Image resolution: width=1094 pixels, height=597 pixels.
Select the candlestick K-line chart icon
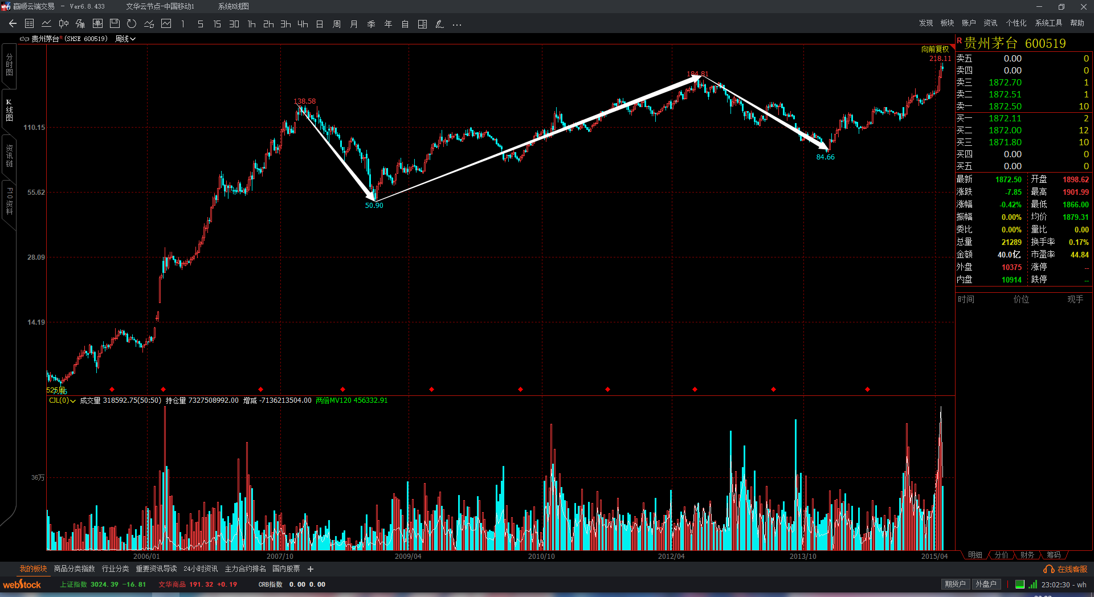click(x=64, y=24)
